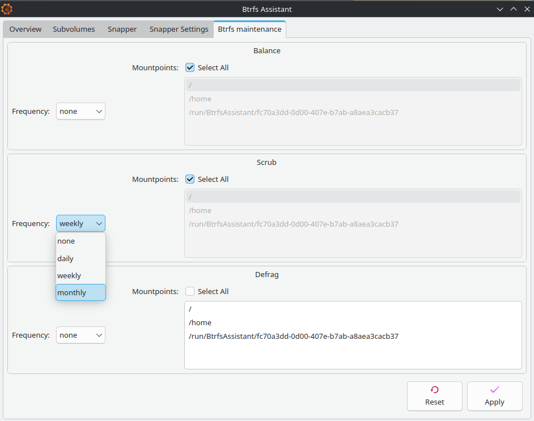The height and width of the screenshot is (421, 534).
Task: Open the Snapper Settings tab
Action: [179, 29]
